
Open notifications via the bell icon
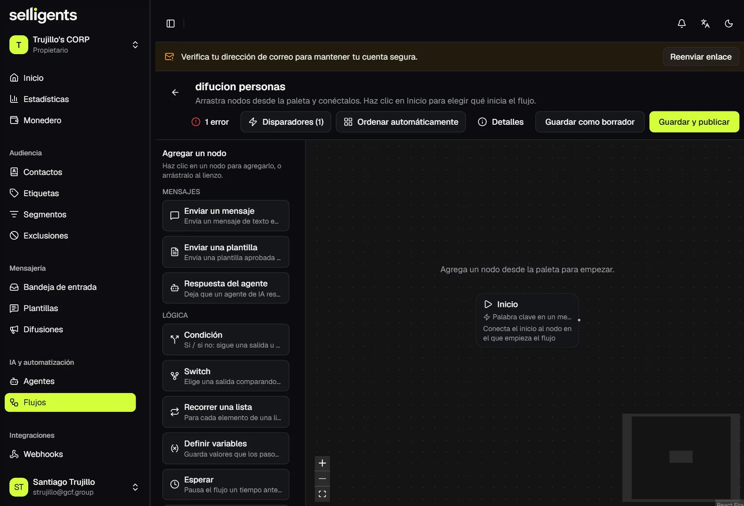(682, 24)
